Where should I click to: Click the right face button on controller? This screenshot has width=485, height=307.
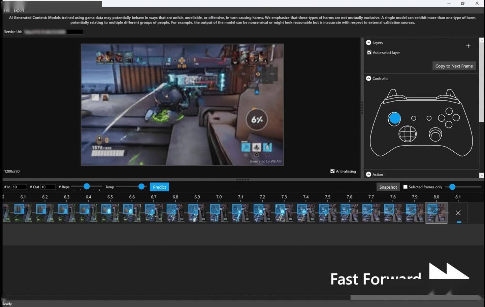[x=456, y=117]
